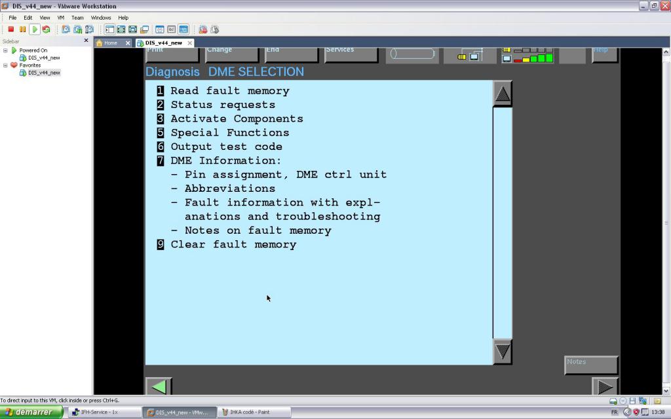671x419 pixels.
Task: Collapse the Powered On tree node
Action: click(x=5, y=50)
